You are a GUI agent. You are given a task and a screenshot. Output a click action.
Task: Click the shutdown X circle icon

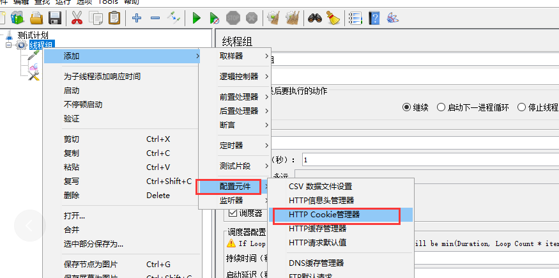click(252, 17)
